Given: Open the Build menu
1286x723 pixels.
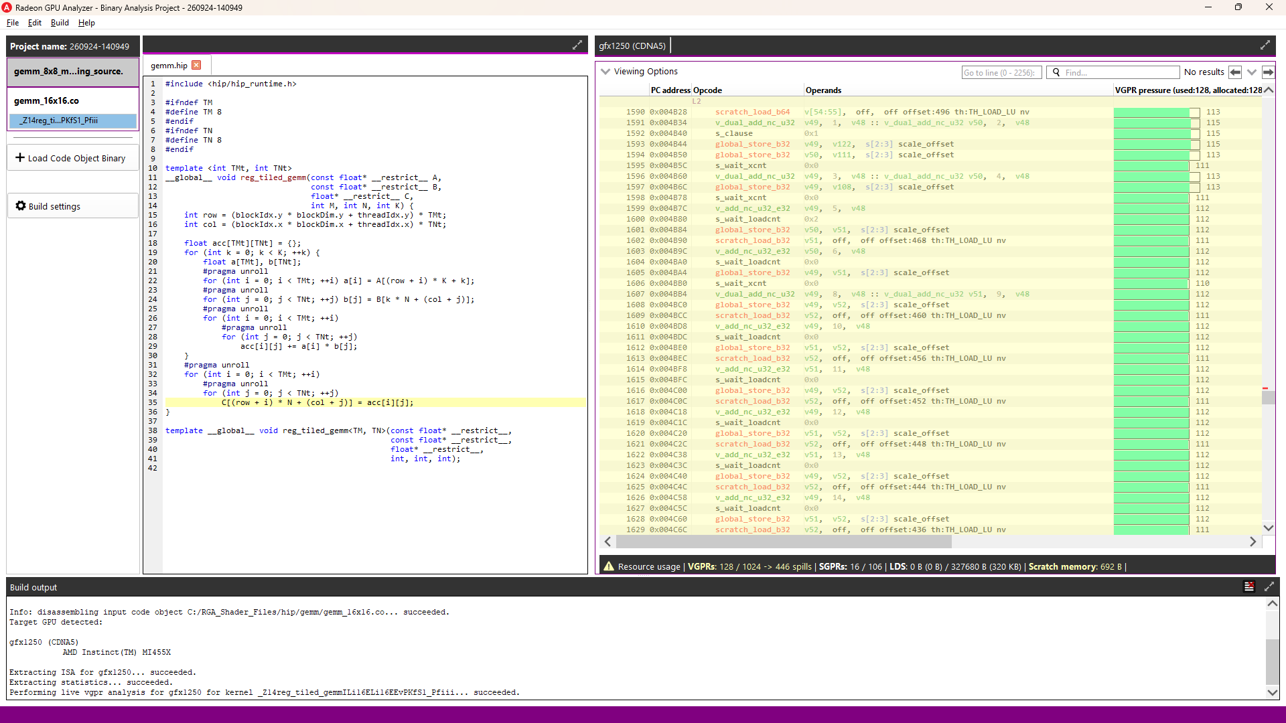Looking at the screenshot, I should tap(60, 22).
